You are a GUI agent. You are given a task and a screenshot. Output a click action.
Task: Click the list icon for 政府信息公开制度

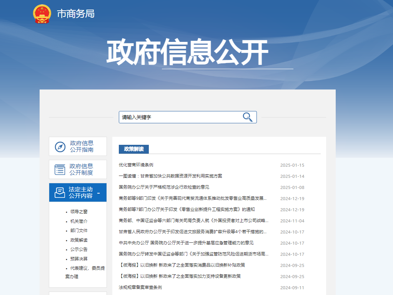pos(60,169)
